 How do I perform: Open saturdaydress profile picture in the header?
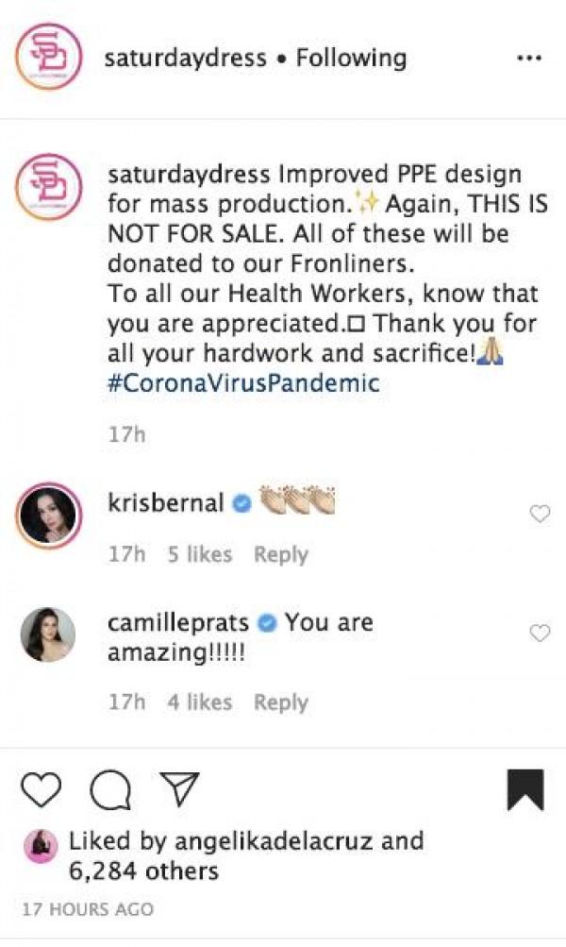point(47,59)
